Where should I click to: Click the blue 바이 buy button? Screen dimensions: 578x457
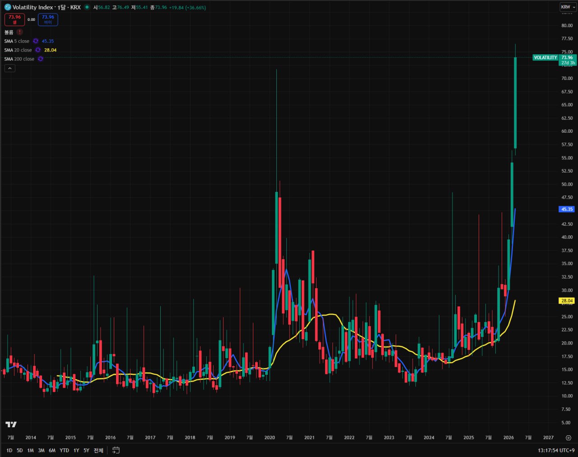47,19
